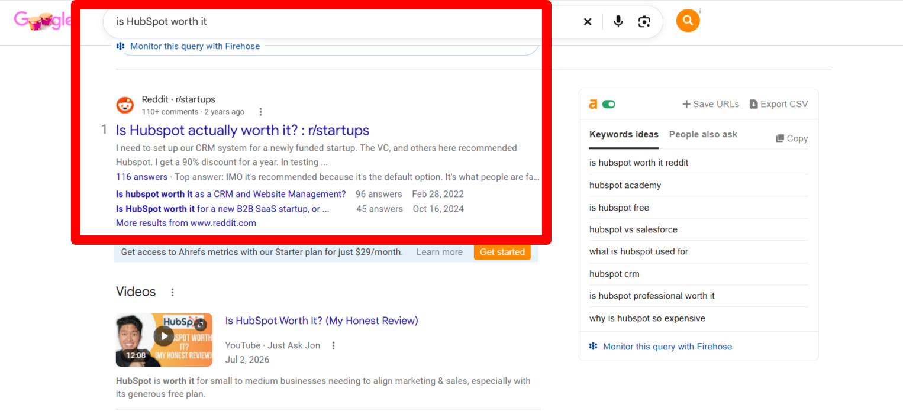
Task: Click 'YouTube · Just Ask Jon' channel text
Action: click(273, 345)
